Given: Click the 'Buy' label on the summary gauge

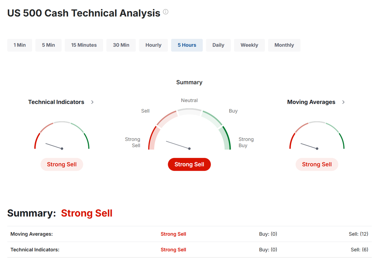Looking at the screenshot, I should coord(233,111).
